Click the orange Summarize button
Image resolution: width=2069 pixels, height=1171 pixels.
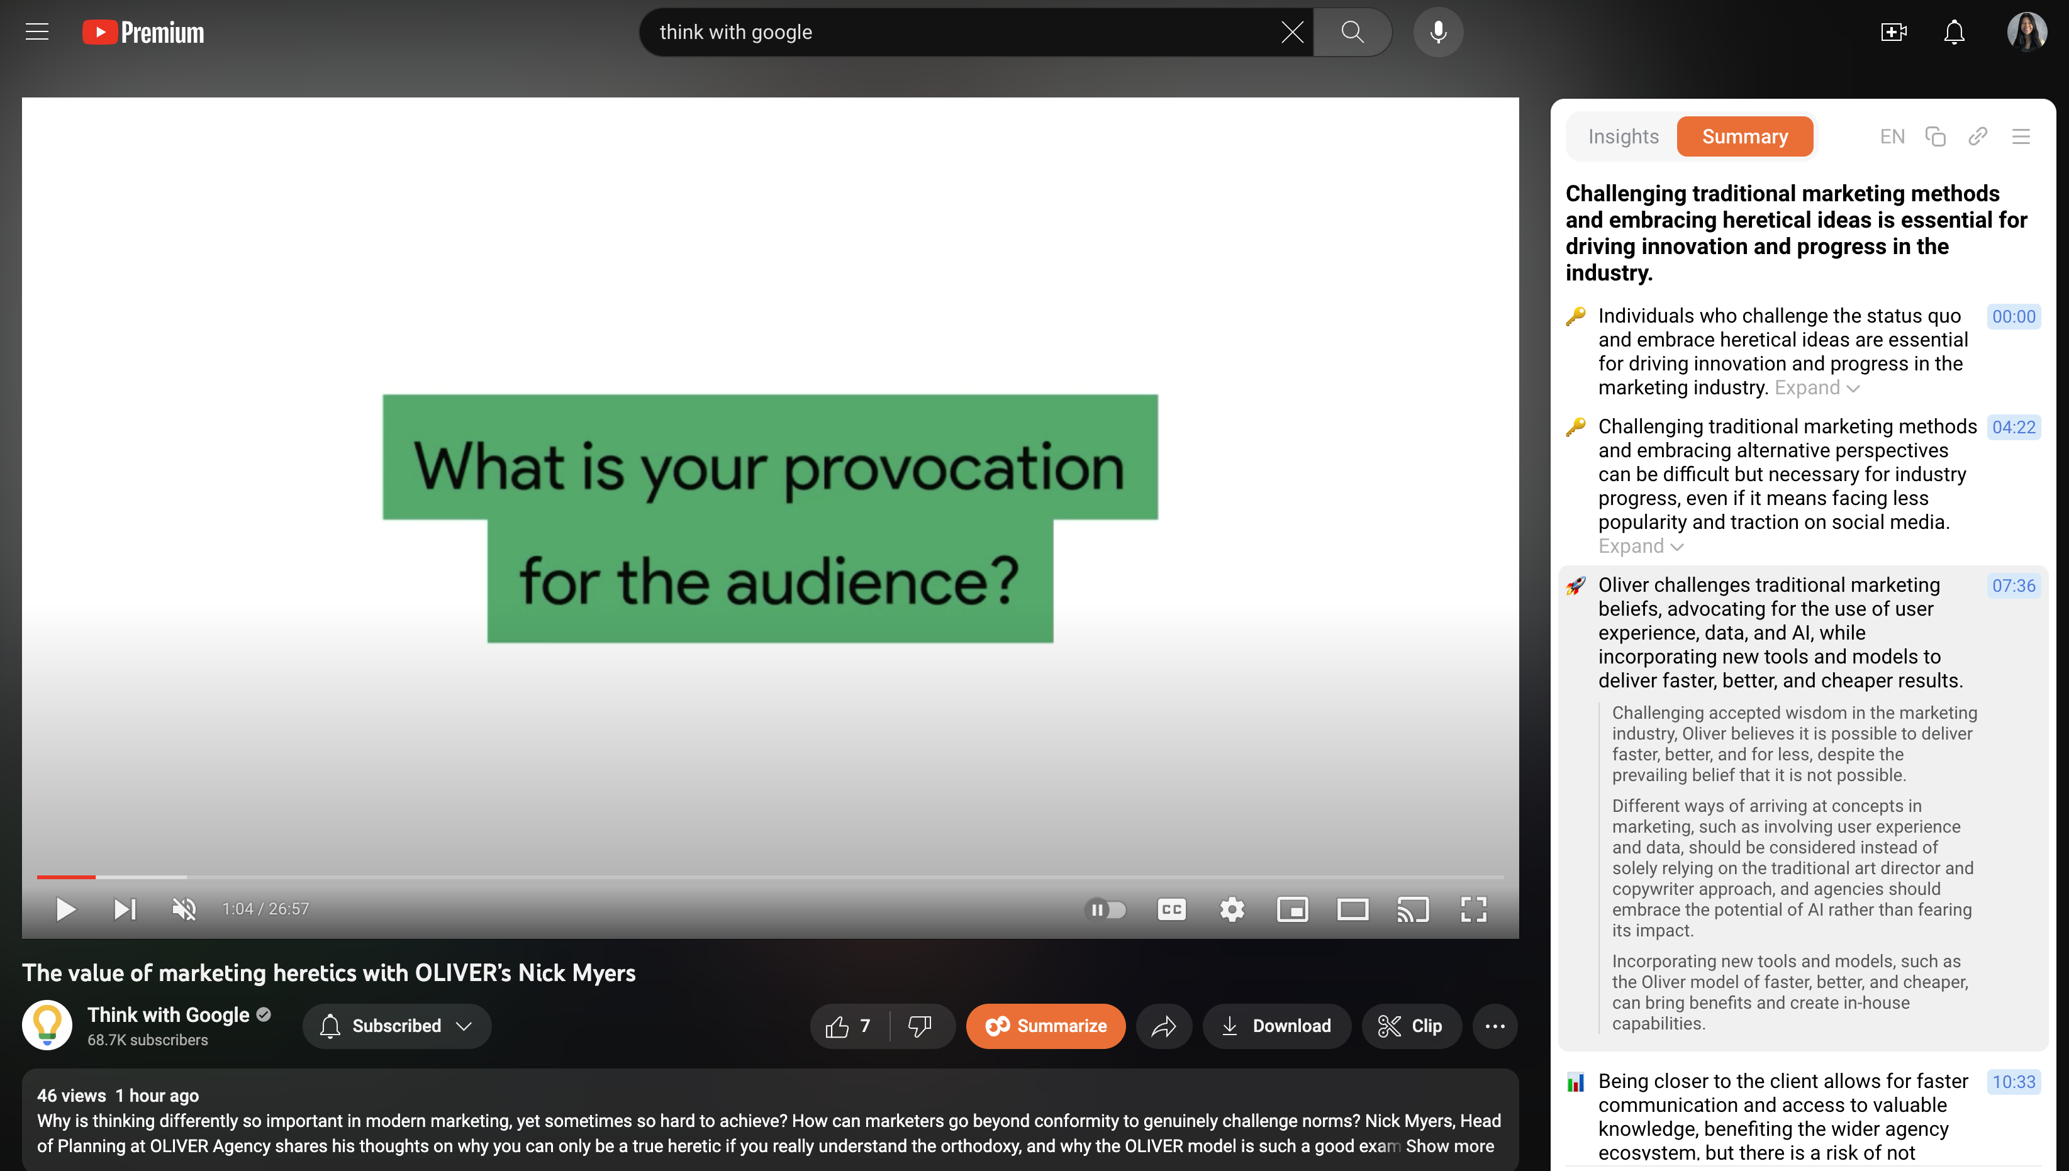[x=1045, y=1026]
